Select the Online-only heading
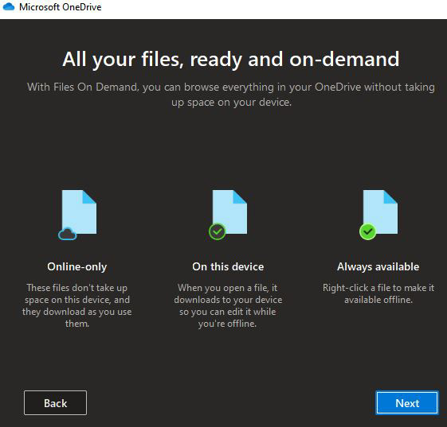The image size is (447, 427). pyautogui.click(x=77, y=267)
